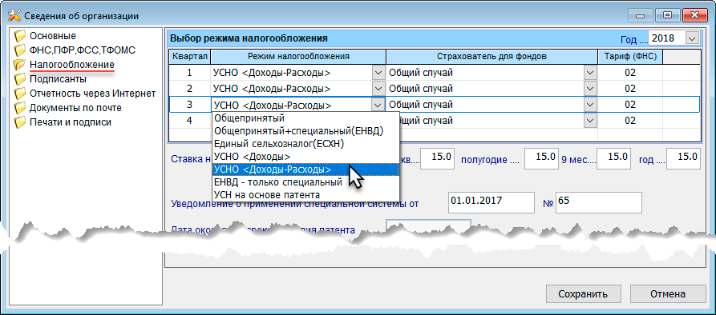This screenshot has width=716, height=315.
Task: Click tariff cell 02 in quarter 4 row
Action: coord(630,121)
